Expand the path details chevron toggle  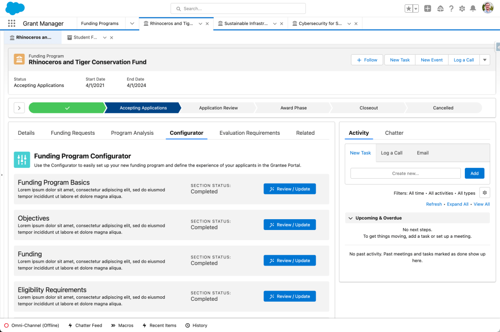pos(19,108)
